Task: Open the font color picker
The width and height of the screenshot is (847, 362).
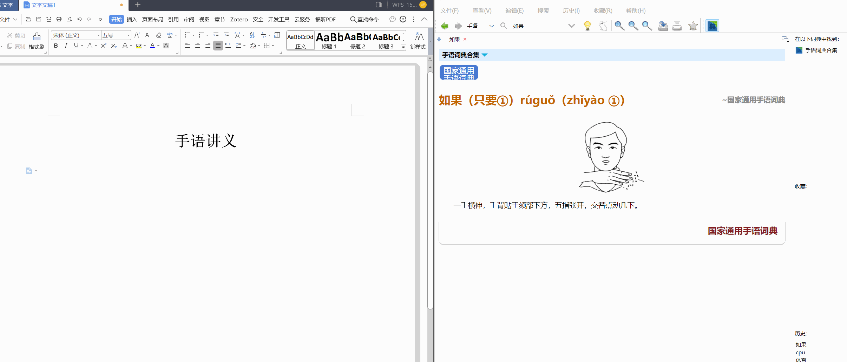Action: pyautogui.click(x=152, y=46)
